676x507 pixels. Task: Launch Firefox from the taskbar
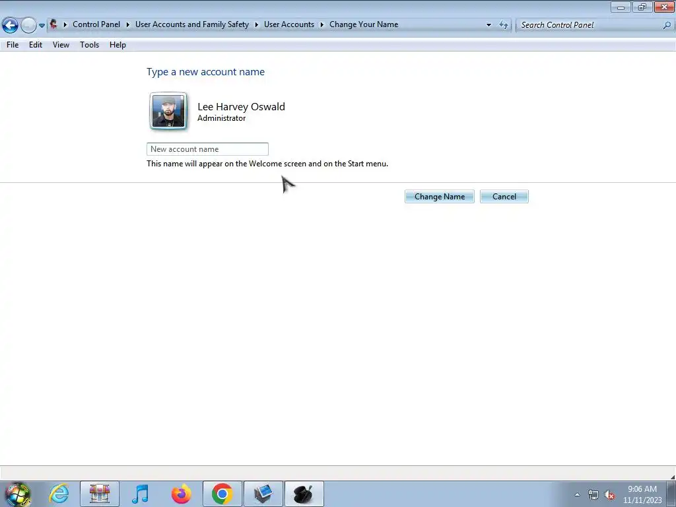181,494
